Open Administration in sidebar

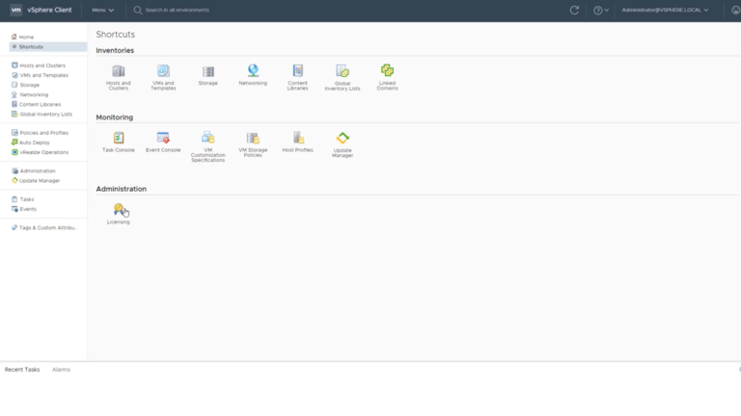click(33, 170)
